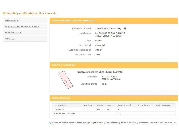Select the Clase value Urbano
Screen dimensions: 179x134
coord(99,40)
